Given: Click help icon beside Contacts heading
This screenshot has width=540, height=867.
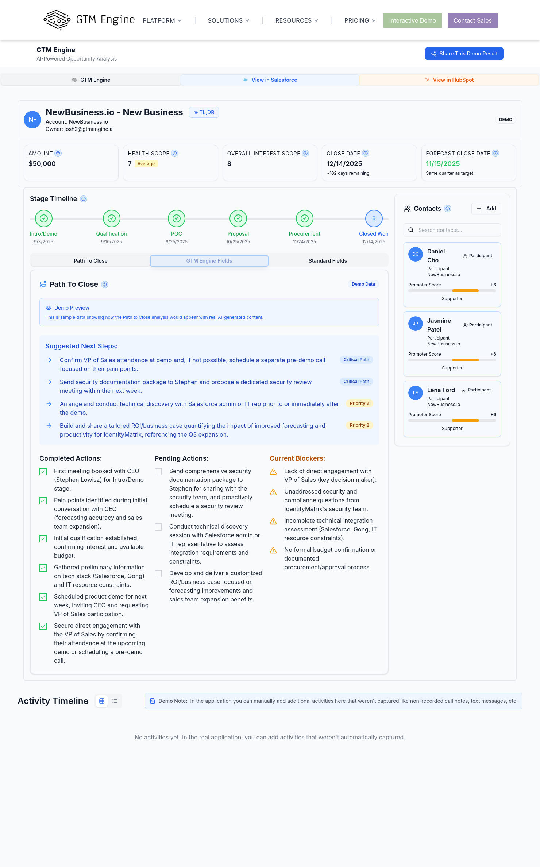Looking at the screenshot, I should coord(448,209).
